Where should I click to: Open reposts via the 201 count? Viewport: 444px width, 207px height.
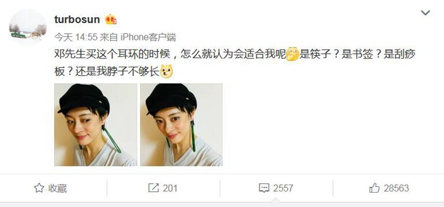[x=170, y=188]
